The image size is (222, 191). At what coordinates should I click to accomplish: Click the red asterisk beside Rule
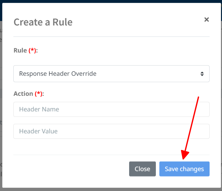tap(32, 51)
